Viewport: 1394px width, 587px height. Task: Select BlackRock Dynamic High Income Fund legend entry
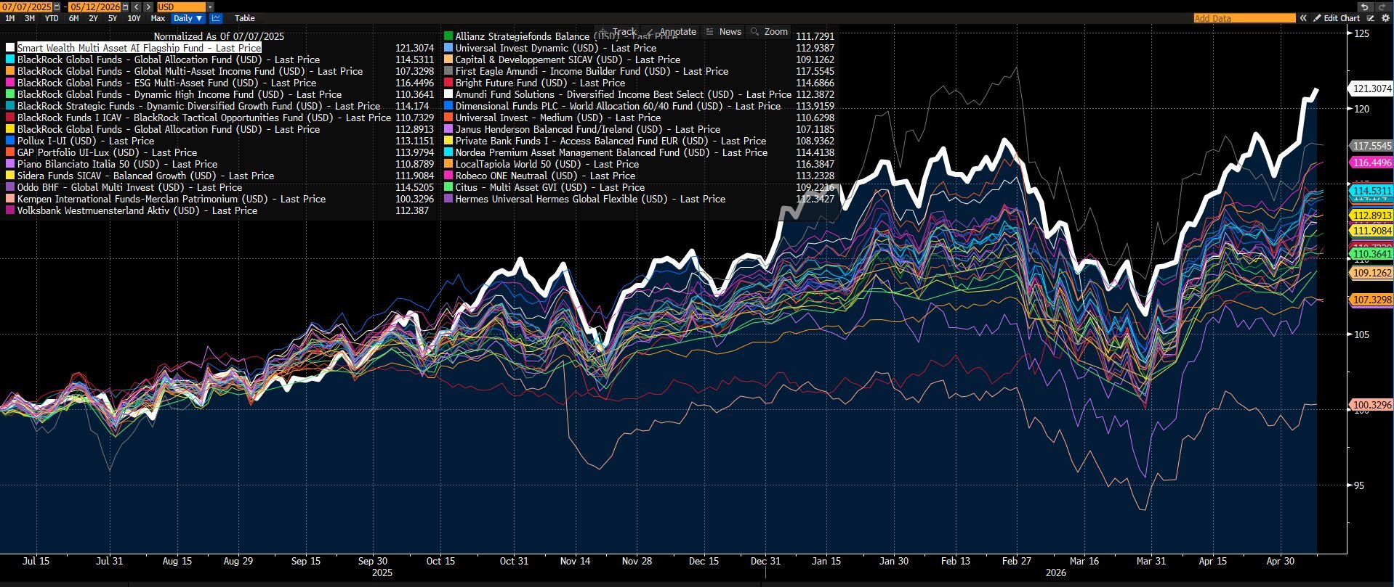click(x=180, y=94)
